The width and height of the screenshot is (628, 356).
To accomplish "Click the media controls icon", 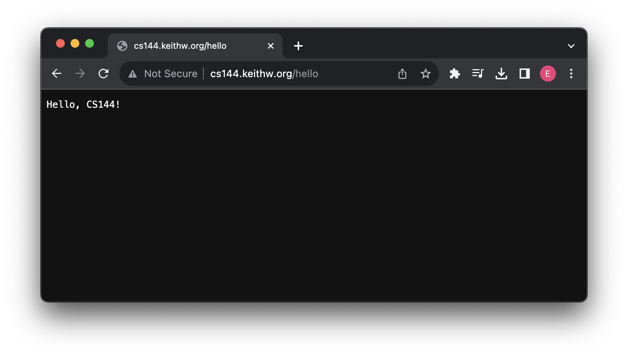I will (x=478, y=74).
